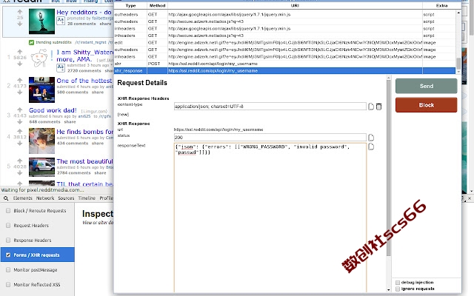Open thumbnail of 'The most beautiful' post
This screenshot has height=296, width=474.
click(41, 167)
